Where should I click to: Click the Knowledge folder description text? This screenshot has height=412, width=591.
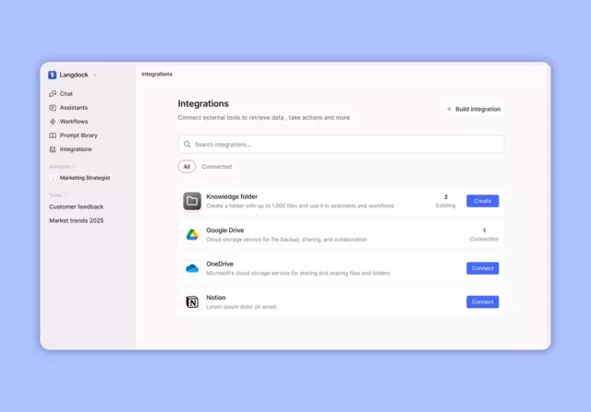[300, 206]
